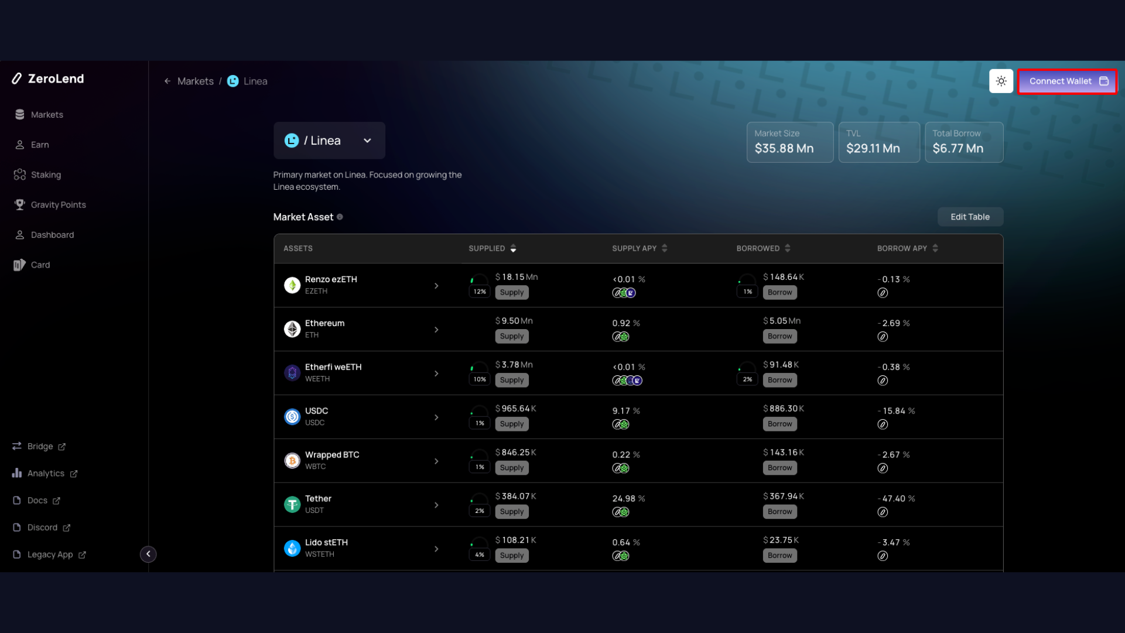Click Market Size stat card
The image size is (1125, 633).
click(790, 142)
